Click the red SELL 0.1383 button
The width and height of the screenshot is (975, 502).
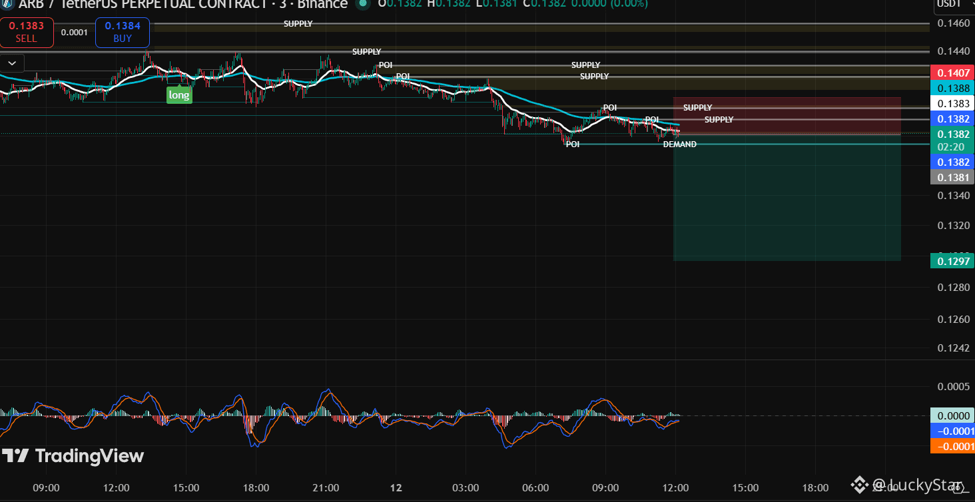point(26,32)
